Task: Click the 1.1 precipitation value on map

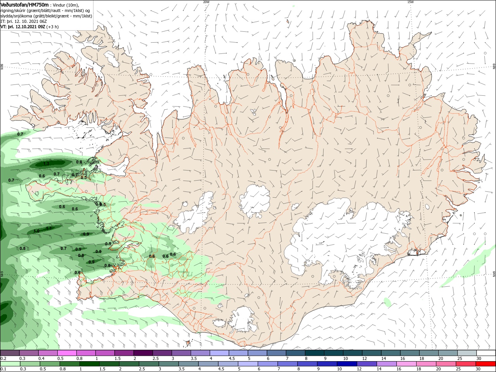Action: 49,228
